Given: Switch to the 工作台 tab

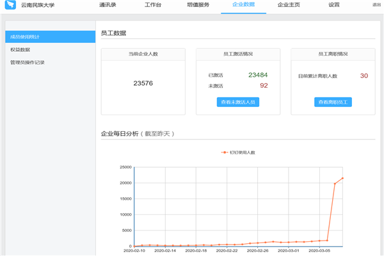Looking at the screenshot, I should point(153,5).
